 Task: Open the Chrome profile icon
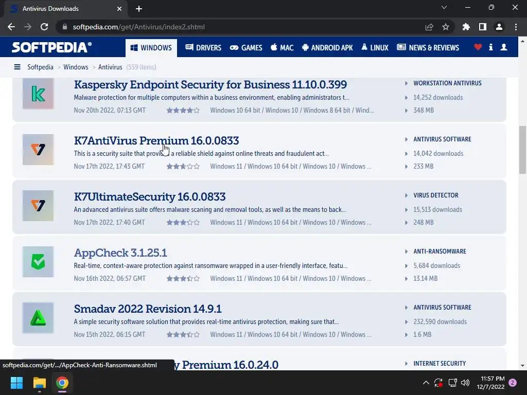coord(499,27)
